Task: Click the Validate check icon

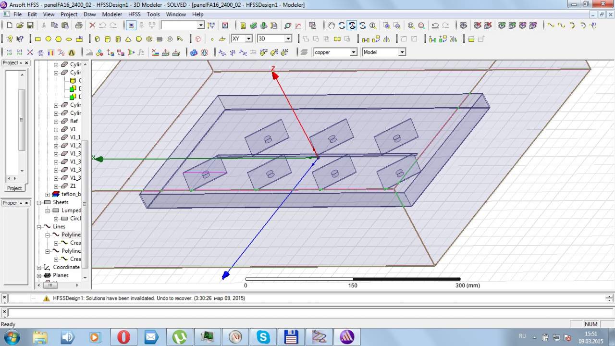Action: [x=253, y=25]
